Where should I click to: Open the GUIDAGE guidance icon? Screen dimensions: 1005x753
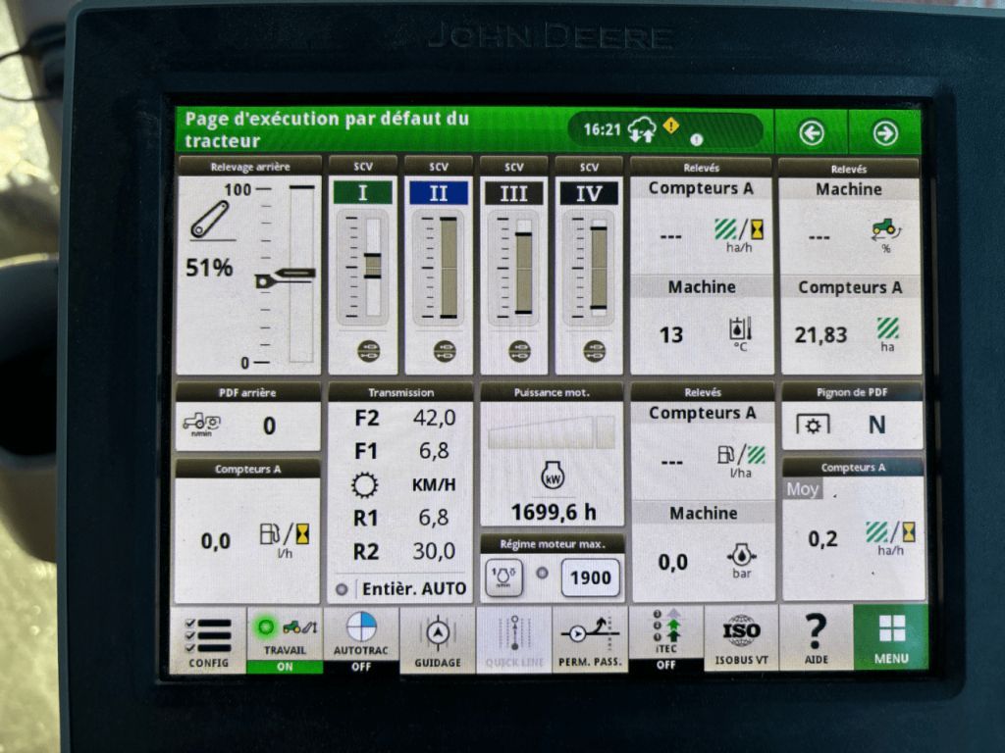point(438,638)
